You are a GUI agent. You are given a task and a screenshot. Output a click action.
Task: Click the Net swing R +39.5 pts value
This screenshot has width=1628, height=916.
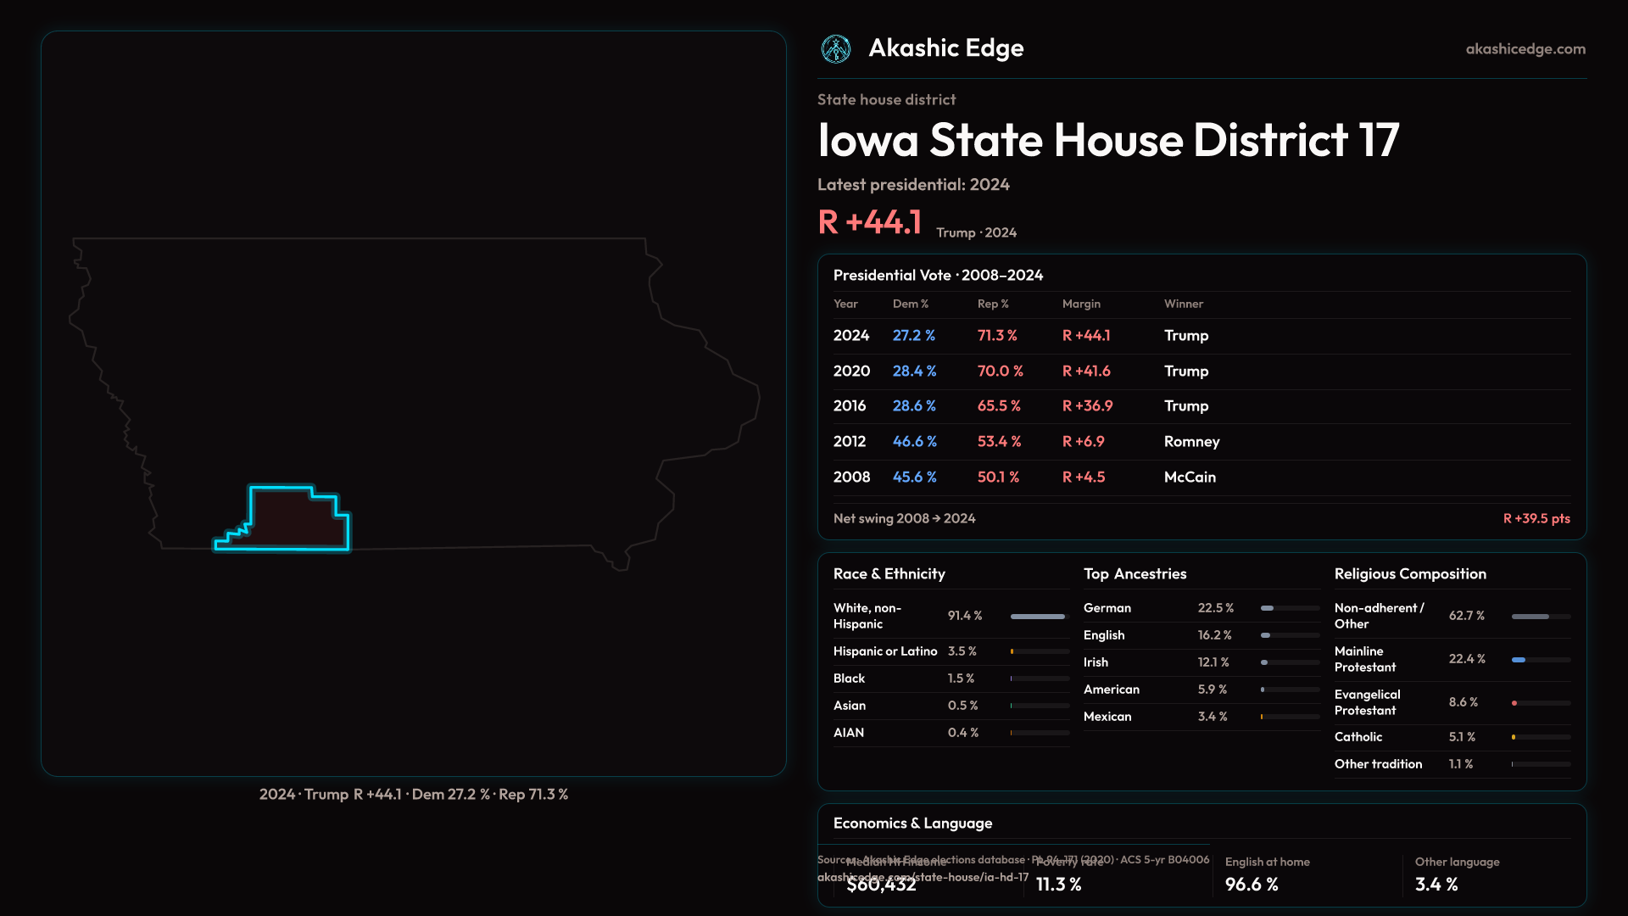(1536, 519)
